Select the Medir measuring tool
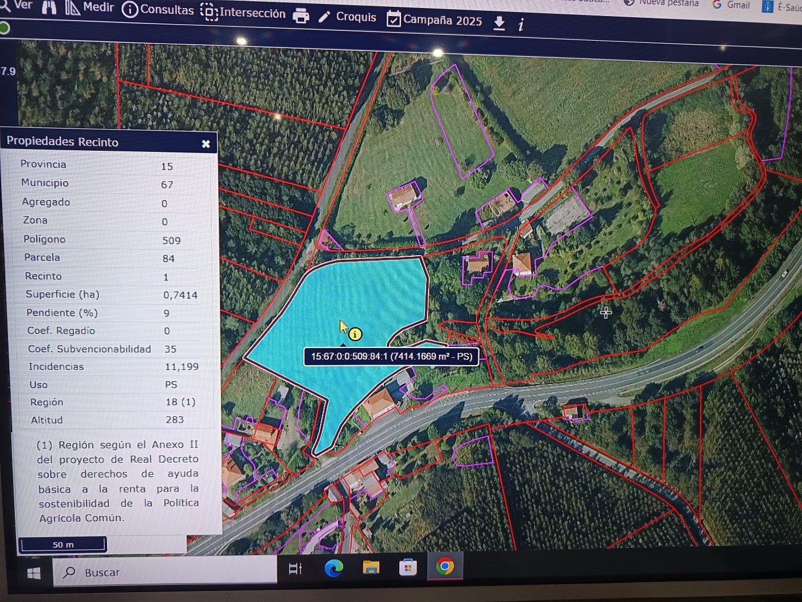Viewport: 802px width, 602px height. pyautogui.click(x=89, y=7)
